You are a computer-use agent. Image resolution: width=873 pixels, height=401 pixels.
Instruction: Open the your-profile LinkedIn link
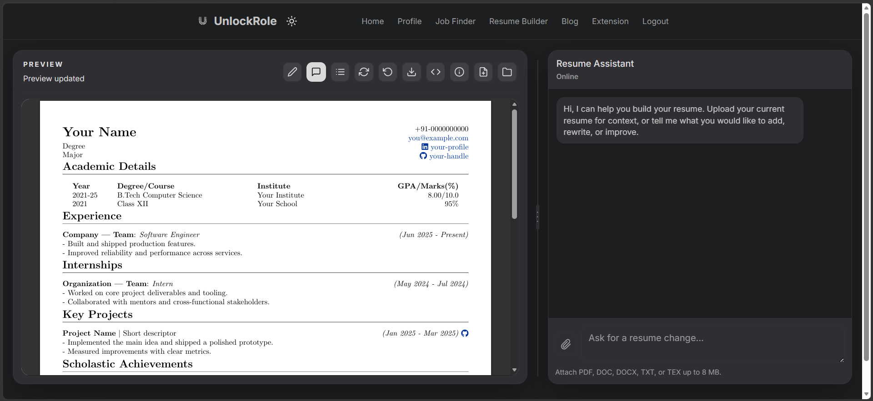tap(449, 147)
